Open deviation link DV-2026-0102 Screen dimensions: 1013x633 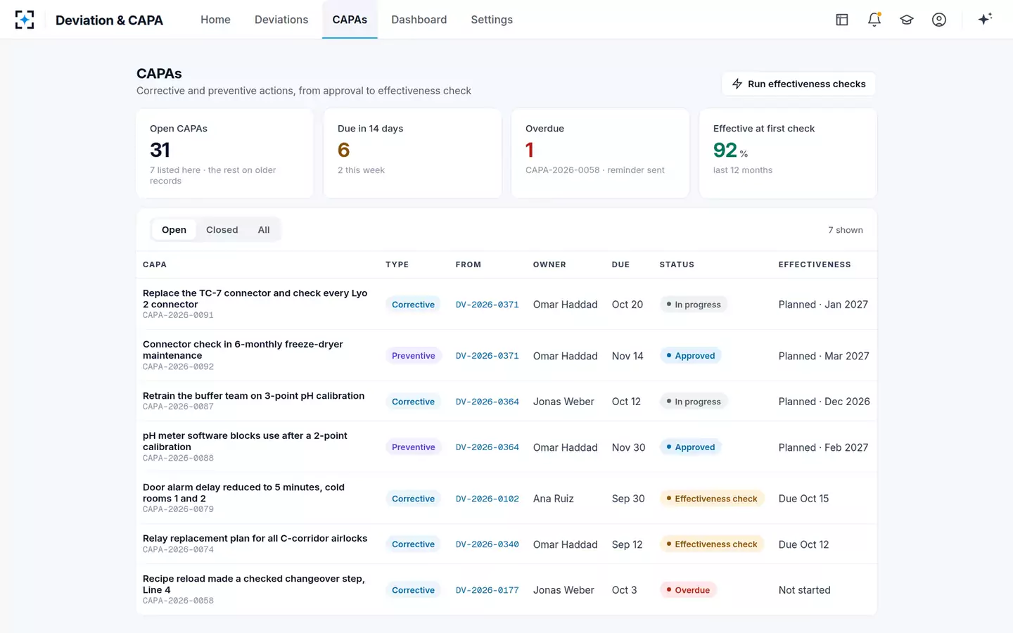487,499
